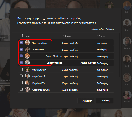This screenshot has width=132, height=117.
Task: Click the Name column header label
Action: [28, 36]
